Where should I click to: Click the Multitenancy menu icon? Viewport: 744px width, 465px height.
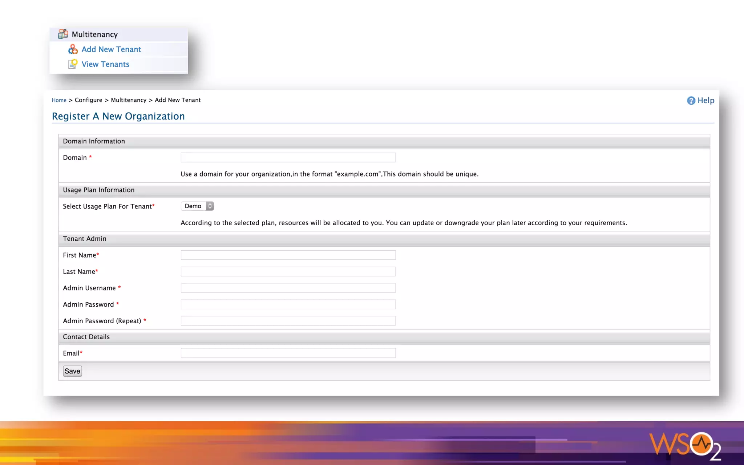click(x=63, y=34)
